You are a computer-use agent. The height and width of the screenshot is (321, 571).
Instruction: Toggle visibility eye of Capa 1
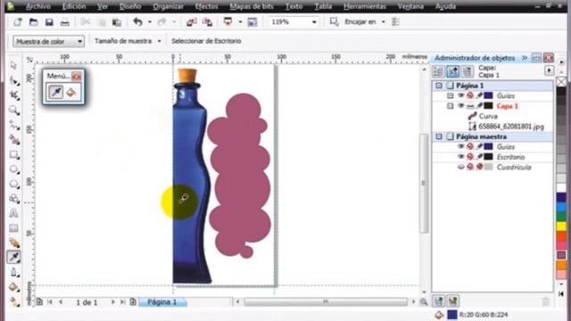click(x=460, y=106)
